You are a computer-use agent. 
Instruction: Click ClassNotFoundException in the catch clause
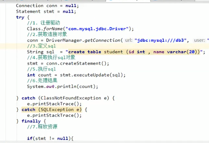tap(71, 98)
